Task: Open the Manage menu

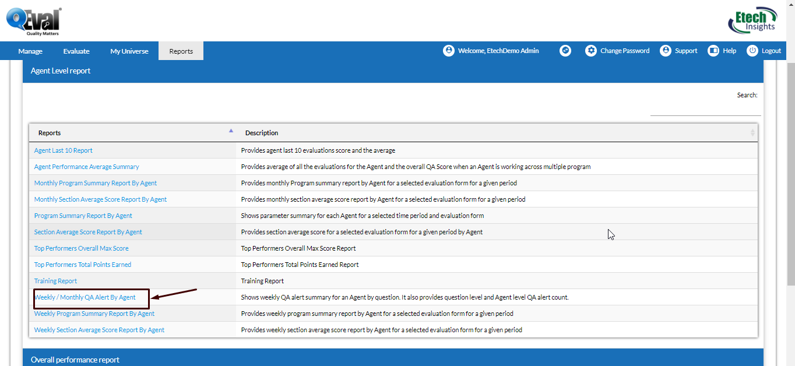Action: click(30, 51)
